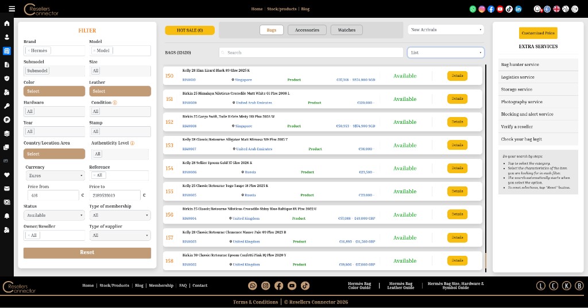Viewport: 588px width, 308px height.
Task: Open the key icon in sidebar
Action: coord(7,106)
